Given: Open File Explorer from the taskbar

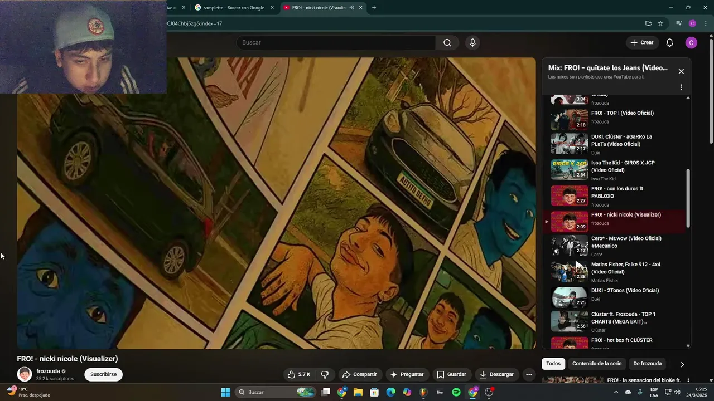Looking at the screenshot, I should coord(358,392).
